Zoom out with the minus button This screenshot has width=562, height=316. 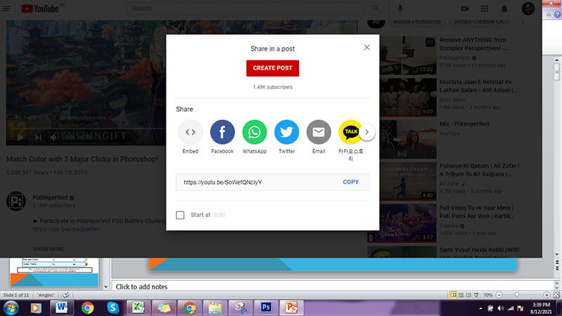tap(499, 295)
